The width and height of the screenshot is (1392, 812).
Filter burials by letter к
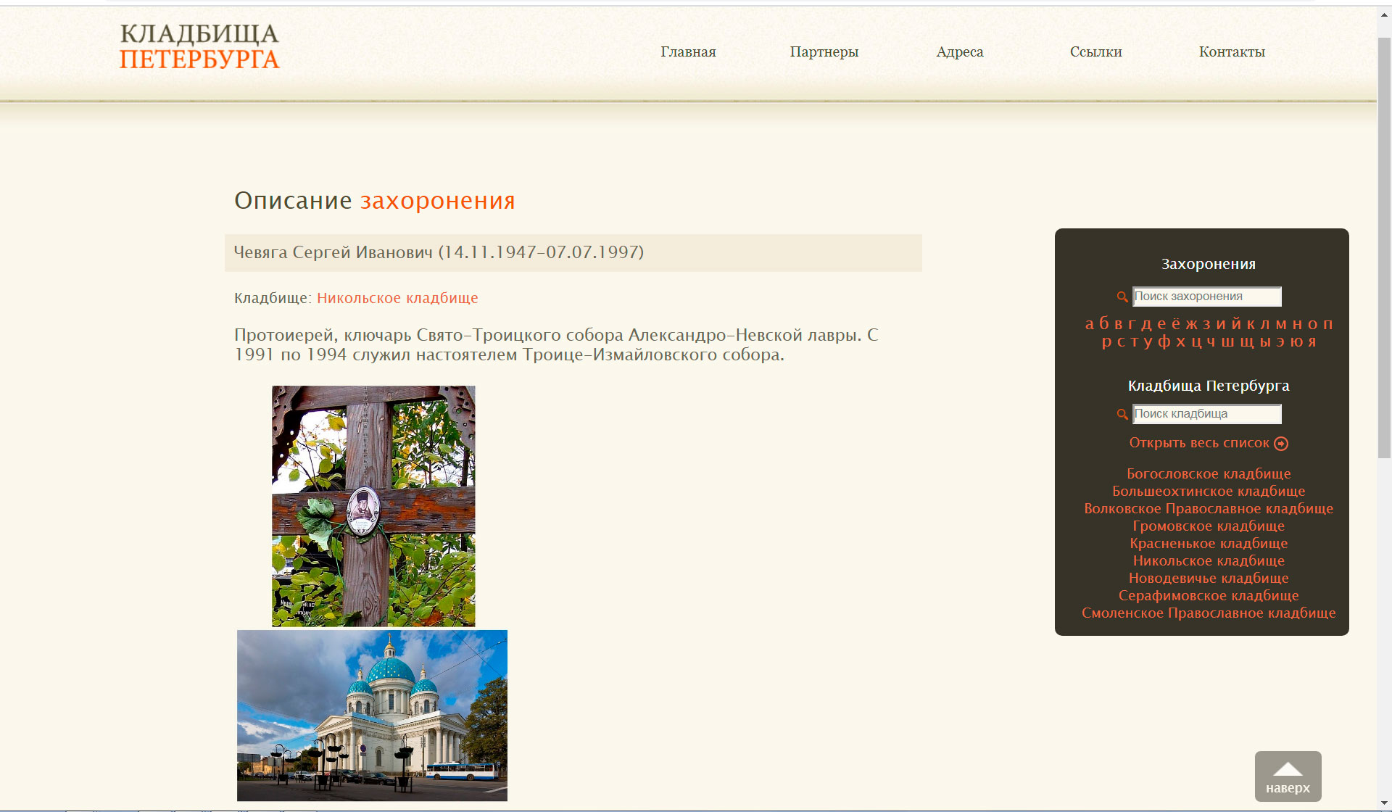tap(1251, 325)
